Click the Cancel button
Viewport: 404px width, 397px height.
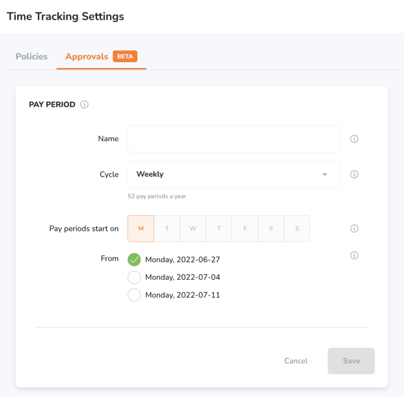pyautogui.click(x=296, y=361)
